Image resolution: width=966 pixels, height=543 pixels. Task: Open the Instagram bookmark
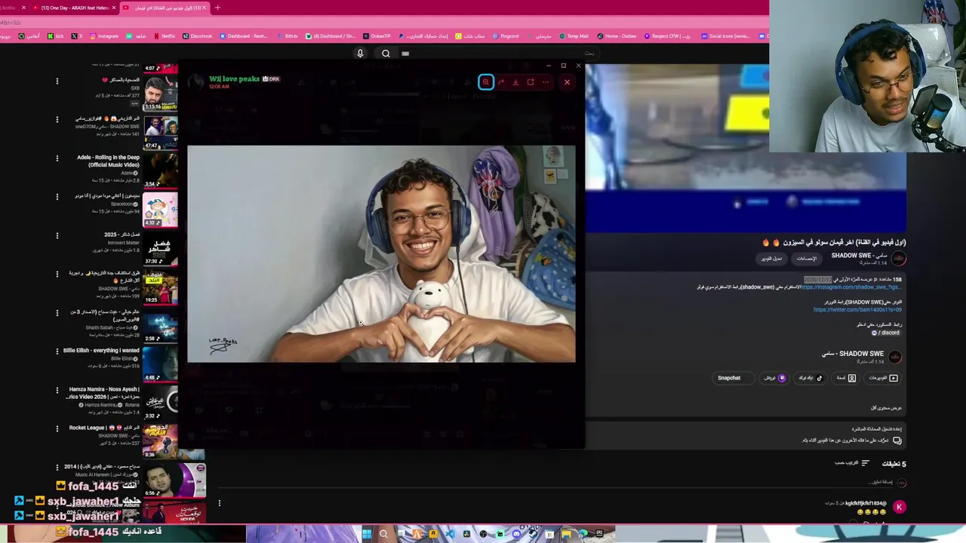104,36
